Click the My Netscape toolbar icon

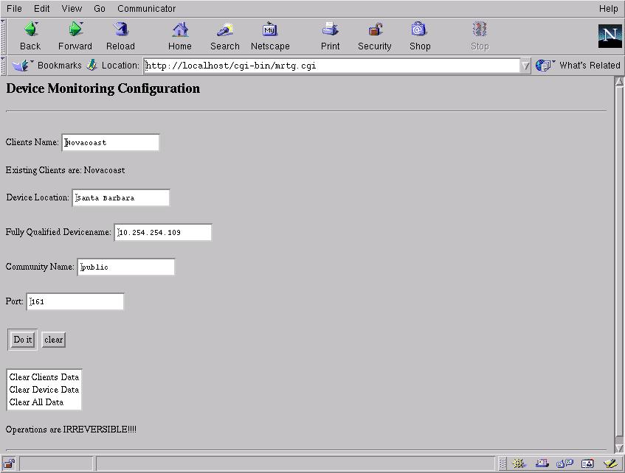pos(270,30)
